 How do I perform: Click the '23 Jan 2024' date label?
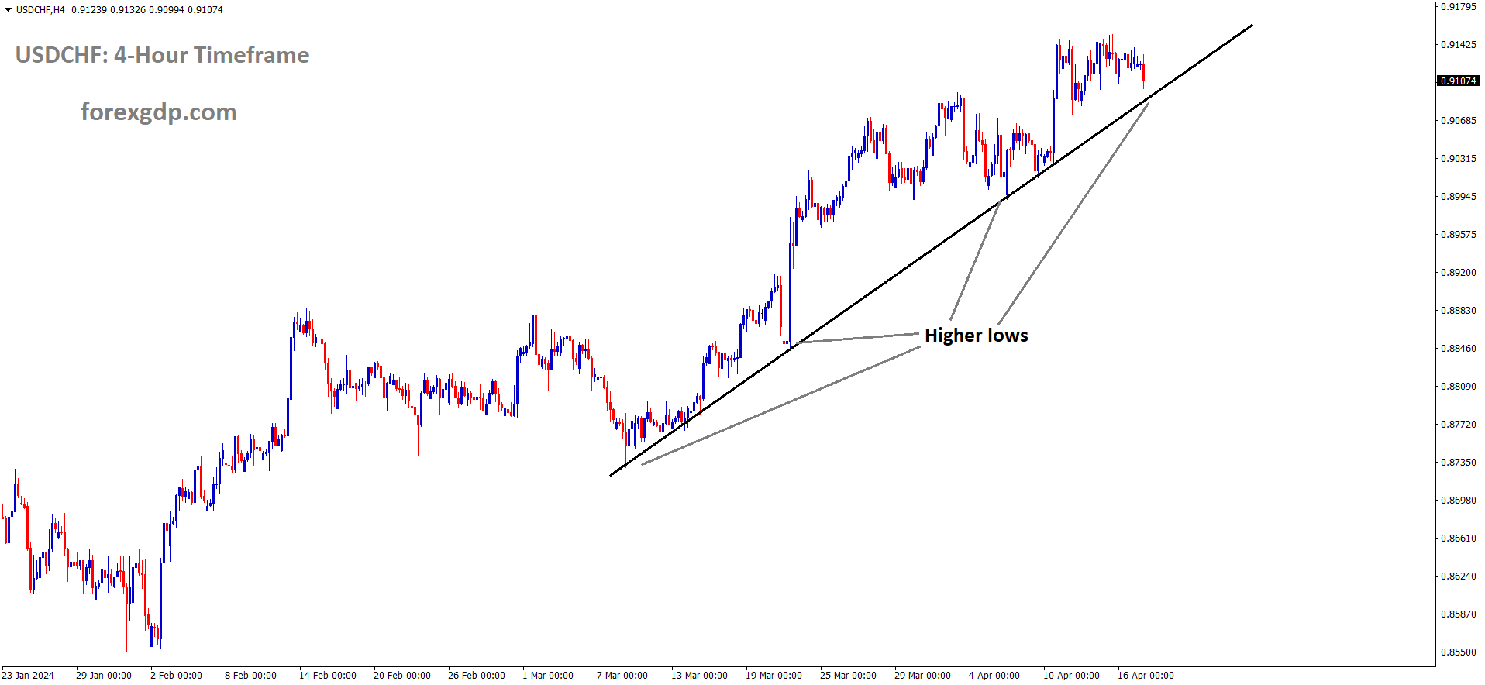tap(28, 676)
